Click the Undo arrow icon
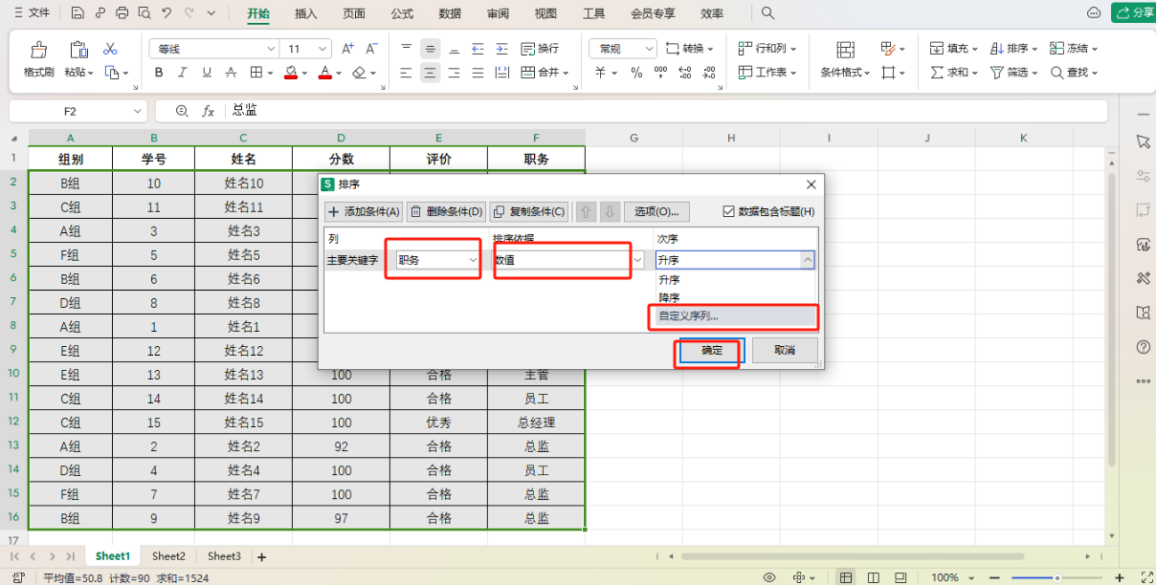1156x585 pixels. coord(167,13)
